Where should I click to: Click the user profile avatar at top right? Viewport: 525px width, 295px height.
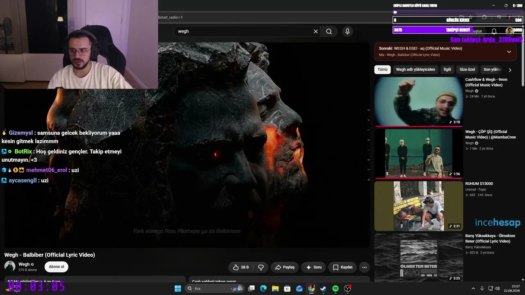pyautogui.click(x=509, y=31)
